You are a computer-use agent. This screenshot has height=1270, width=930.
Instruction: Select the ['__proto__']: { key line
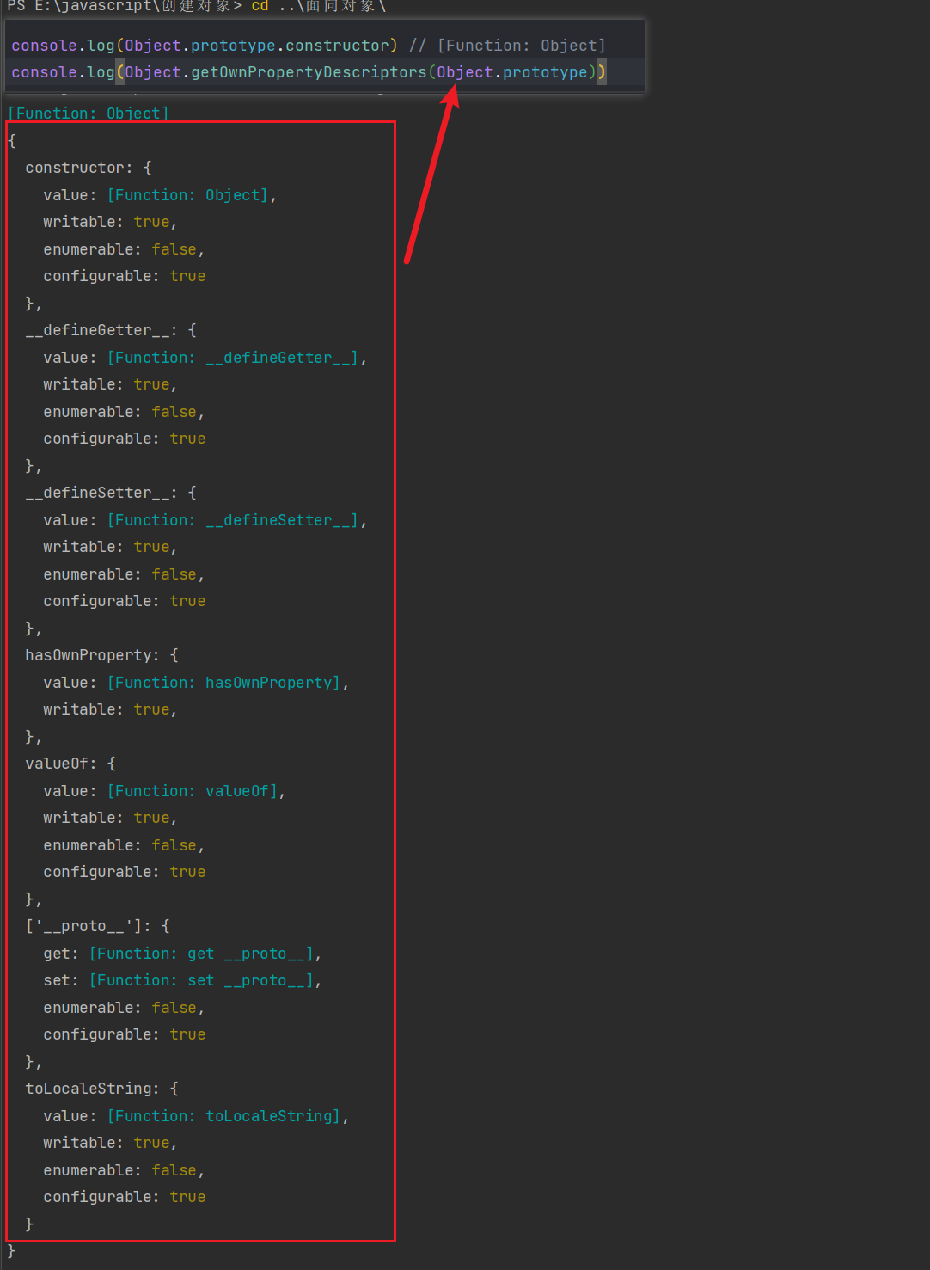pyautogui.click(x=98, y=926)
